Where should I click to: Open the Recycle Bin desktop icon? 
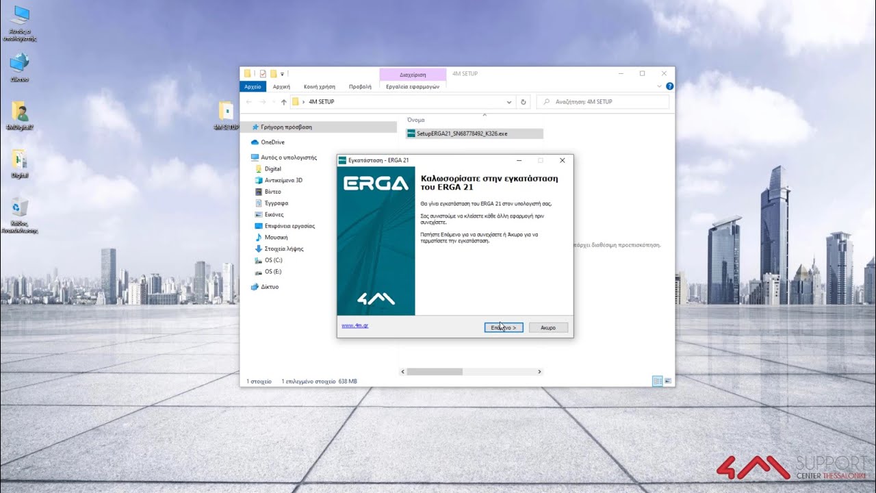click(x=19, y=215)
